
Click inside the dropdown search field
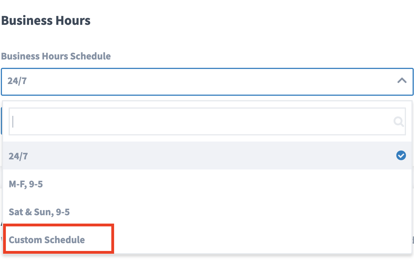pyautogui.click(x=206, y=121)
